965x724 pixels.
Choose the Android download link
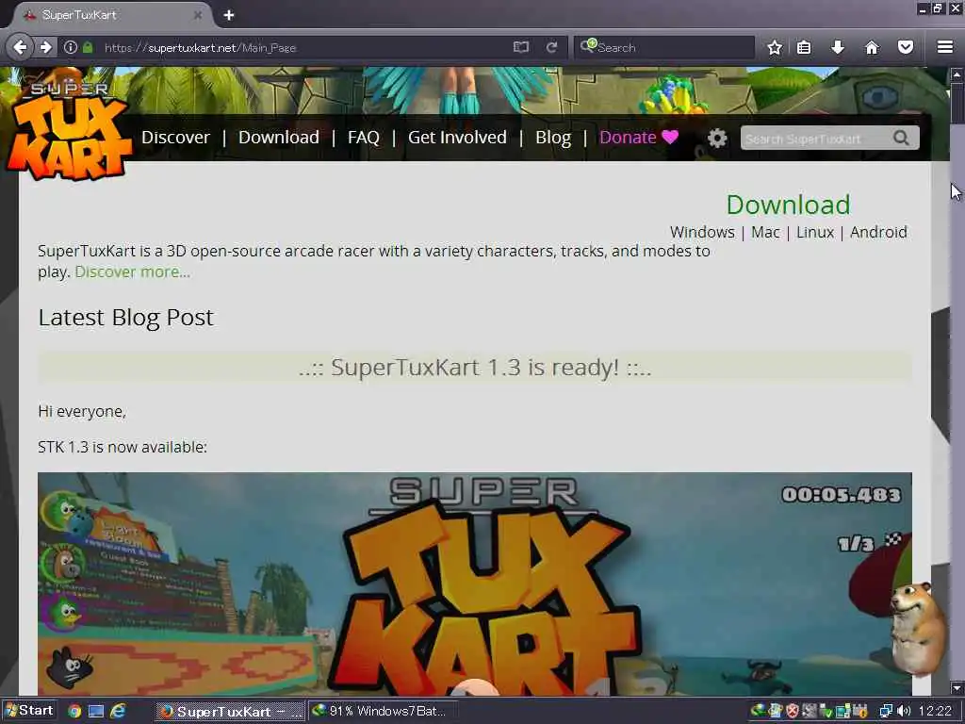click(878, 232)
